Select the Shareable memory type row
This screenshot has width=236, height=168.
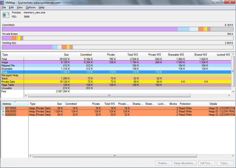point(116,69)
